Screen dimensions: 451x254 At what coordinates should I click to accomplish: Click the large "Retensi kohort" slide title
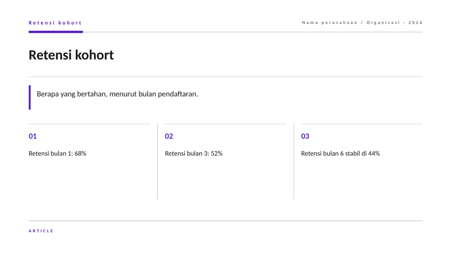pos(71,55)
